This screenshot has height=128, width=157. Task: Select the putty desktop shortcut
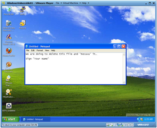22,11
